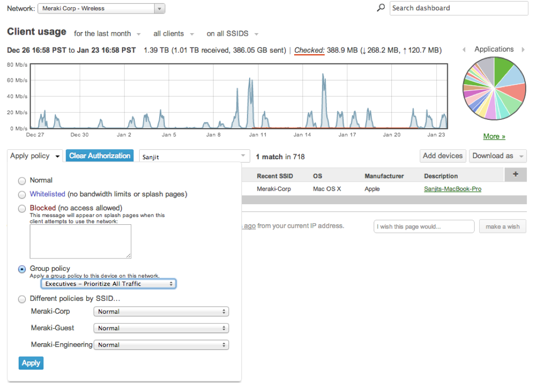533x383 pixels.
Task: Click the Whitelisted label text
Action: click(47, 194)
